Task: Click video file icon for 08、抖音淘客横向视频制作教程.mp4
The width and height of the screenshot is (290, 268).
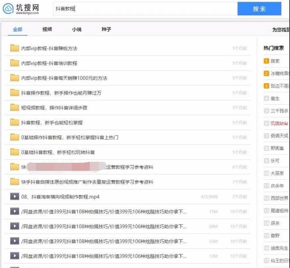Action: [x=14, y=197]
